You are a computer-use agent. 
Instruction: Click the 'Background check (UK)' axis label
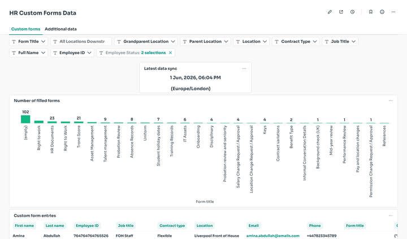318,147
